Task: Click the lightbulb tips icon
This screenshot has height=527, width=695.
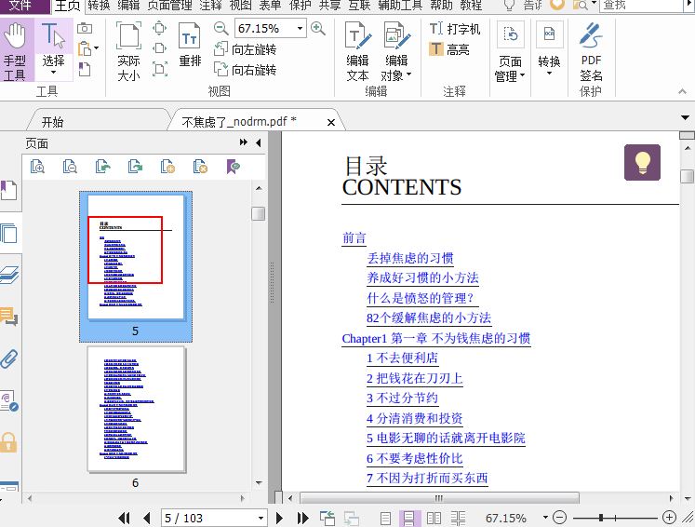Action: [x=642, y=162]
